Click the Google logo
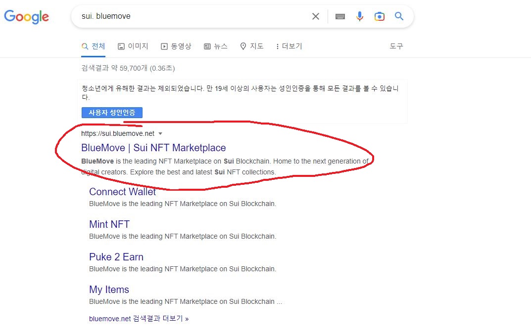531x335 pixels. 26,17
